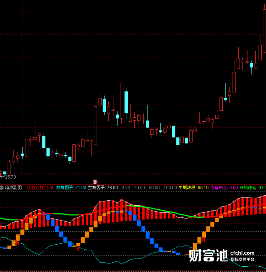This screenshot has width=266, height=272.
Task: Select the 实心红柱: 1.00 readout
Action: click(40, 188)
